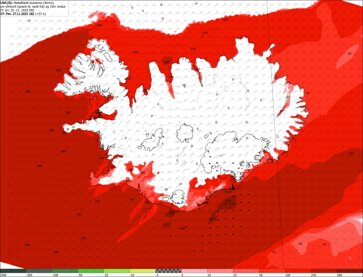Pick the pale pink 5 to 10 swatch

195,270
